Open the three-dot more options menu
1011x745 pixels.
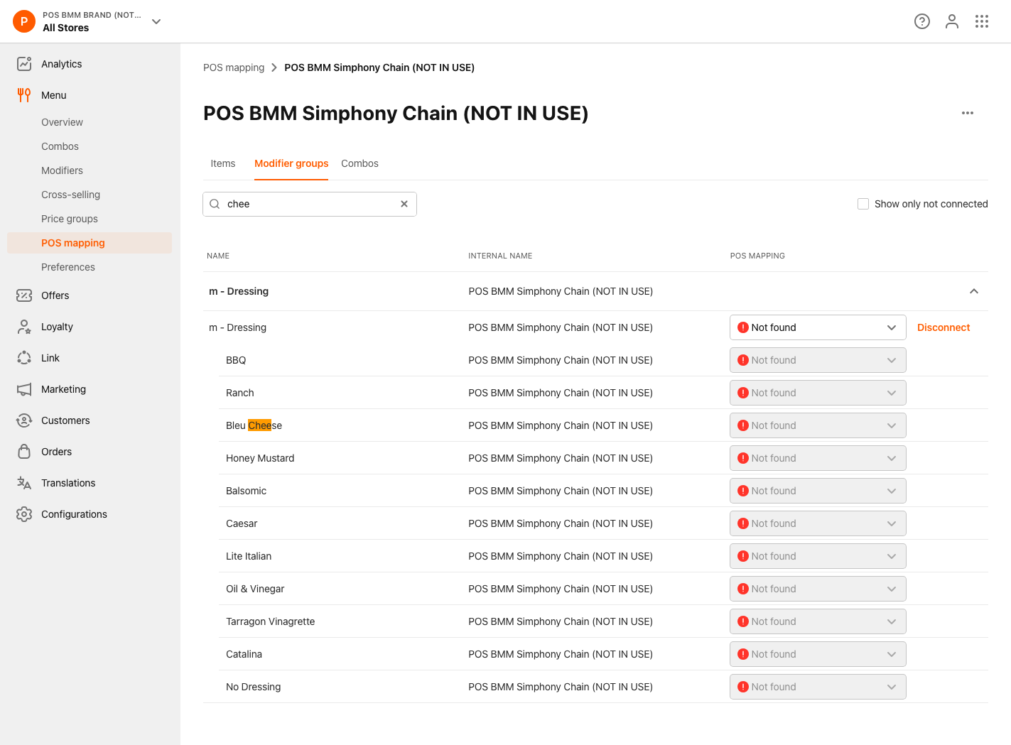(x=967, y=113)
